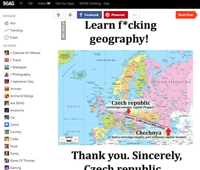
Task: Share the post on Pinterest
Action: click(x=116, y=15)
